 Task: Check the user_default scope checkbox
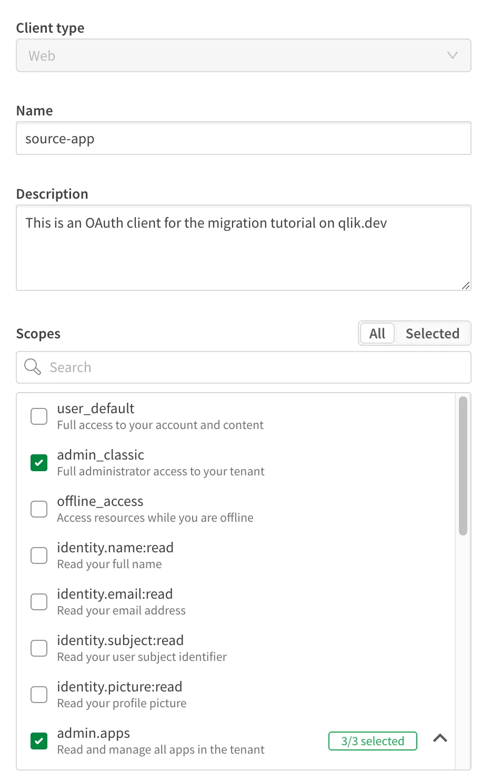tap(38, 416)
